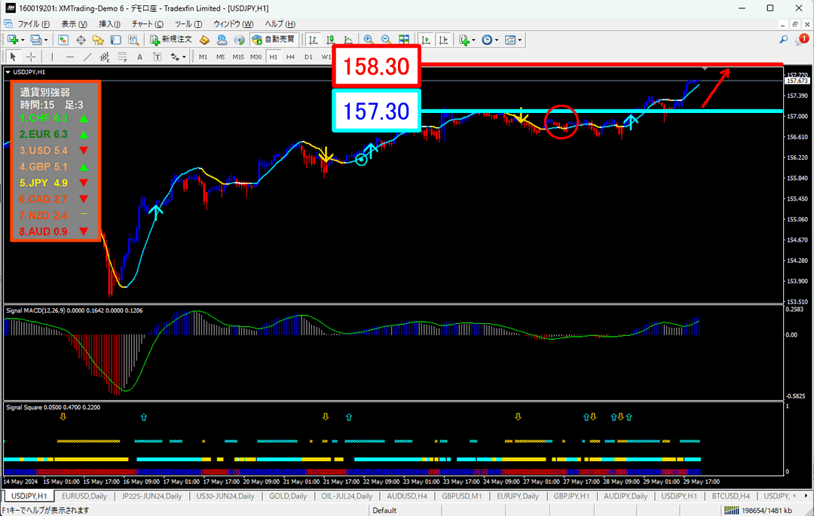Select the Fibonacci Retracement tool
814x516 pixels.
pyautogui.click(x=122, y=56)
